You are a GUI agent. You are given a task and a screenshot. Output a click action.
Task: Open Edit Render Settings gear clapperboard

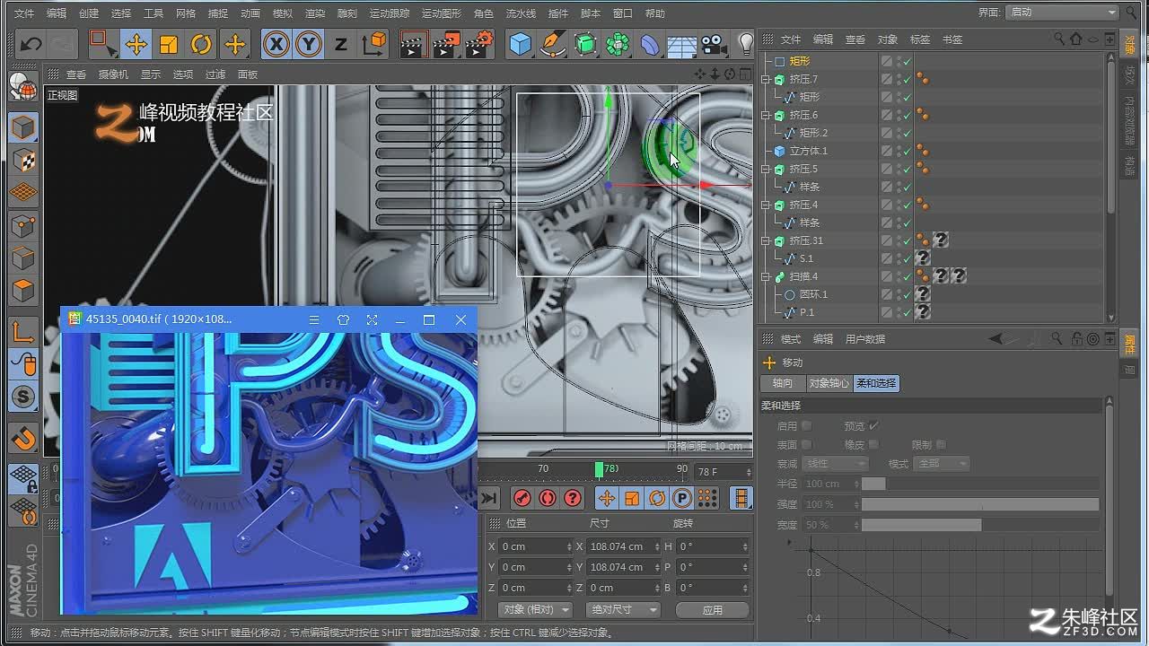[478, 44]
